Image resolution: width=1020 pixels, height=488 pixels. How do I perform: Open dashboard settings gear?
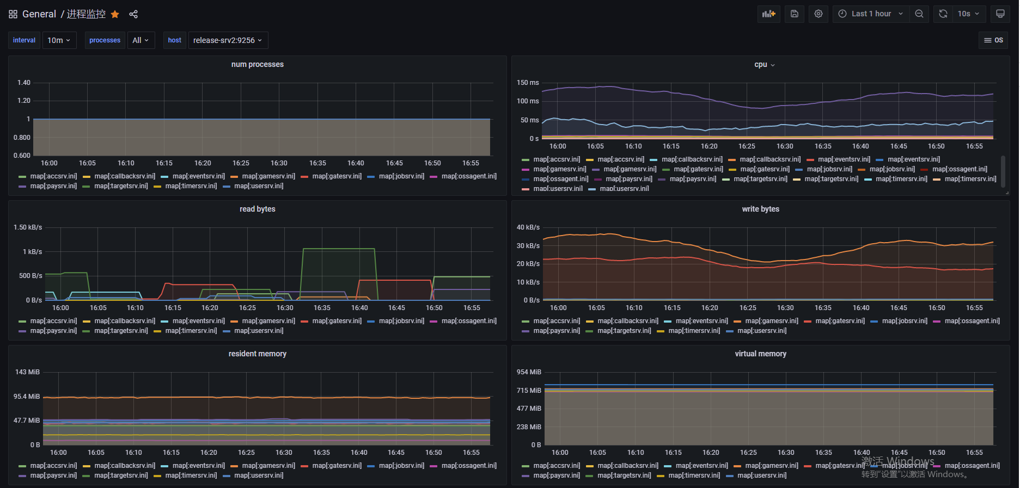click(819, 14)
